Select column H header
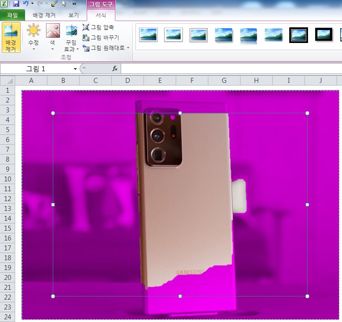 [256, 81]
